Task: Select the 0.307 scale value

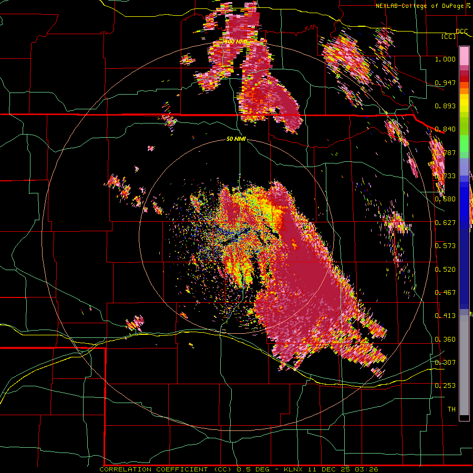Action: coord(445,363)
